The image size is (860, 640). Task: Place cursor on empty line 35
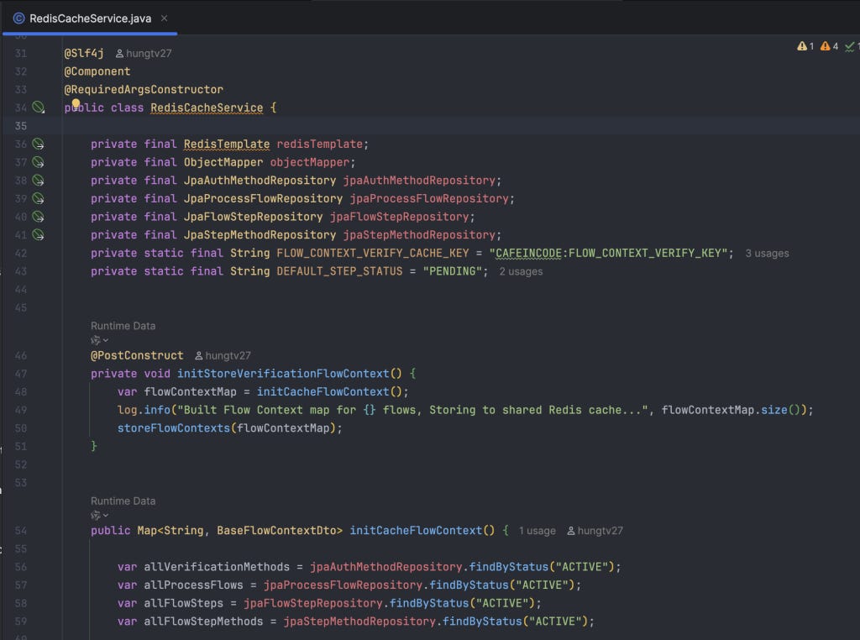point(461,126)
